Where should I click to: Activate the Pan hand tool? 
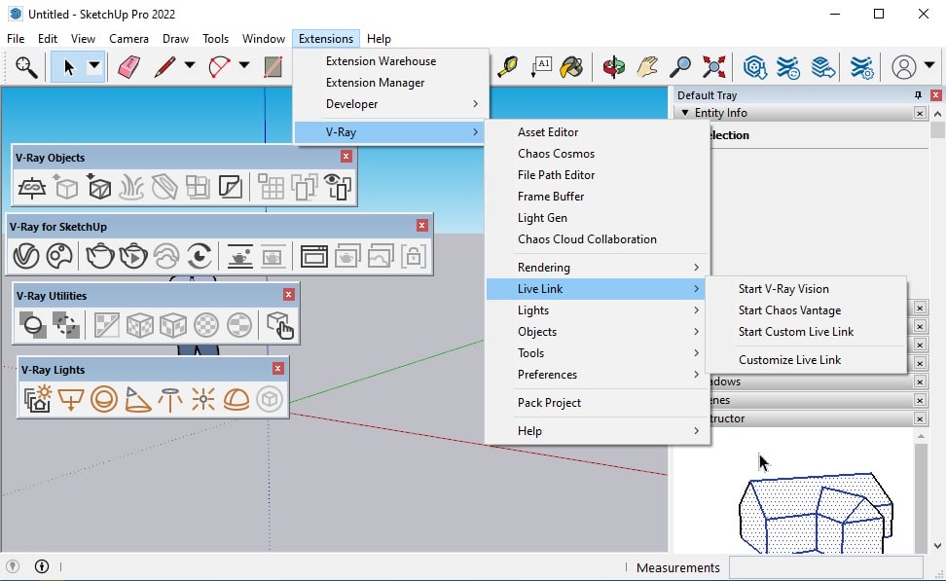(x=647, y=66)
